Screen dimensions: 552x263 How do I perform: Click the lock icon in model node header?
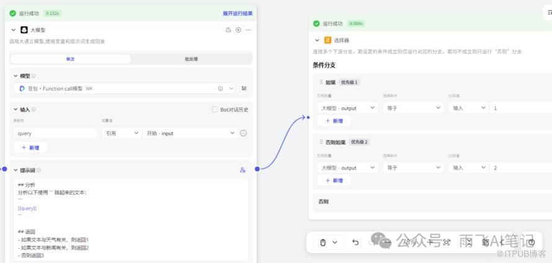pyautogui.click(x=228, y=30)
